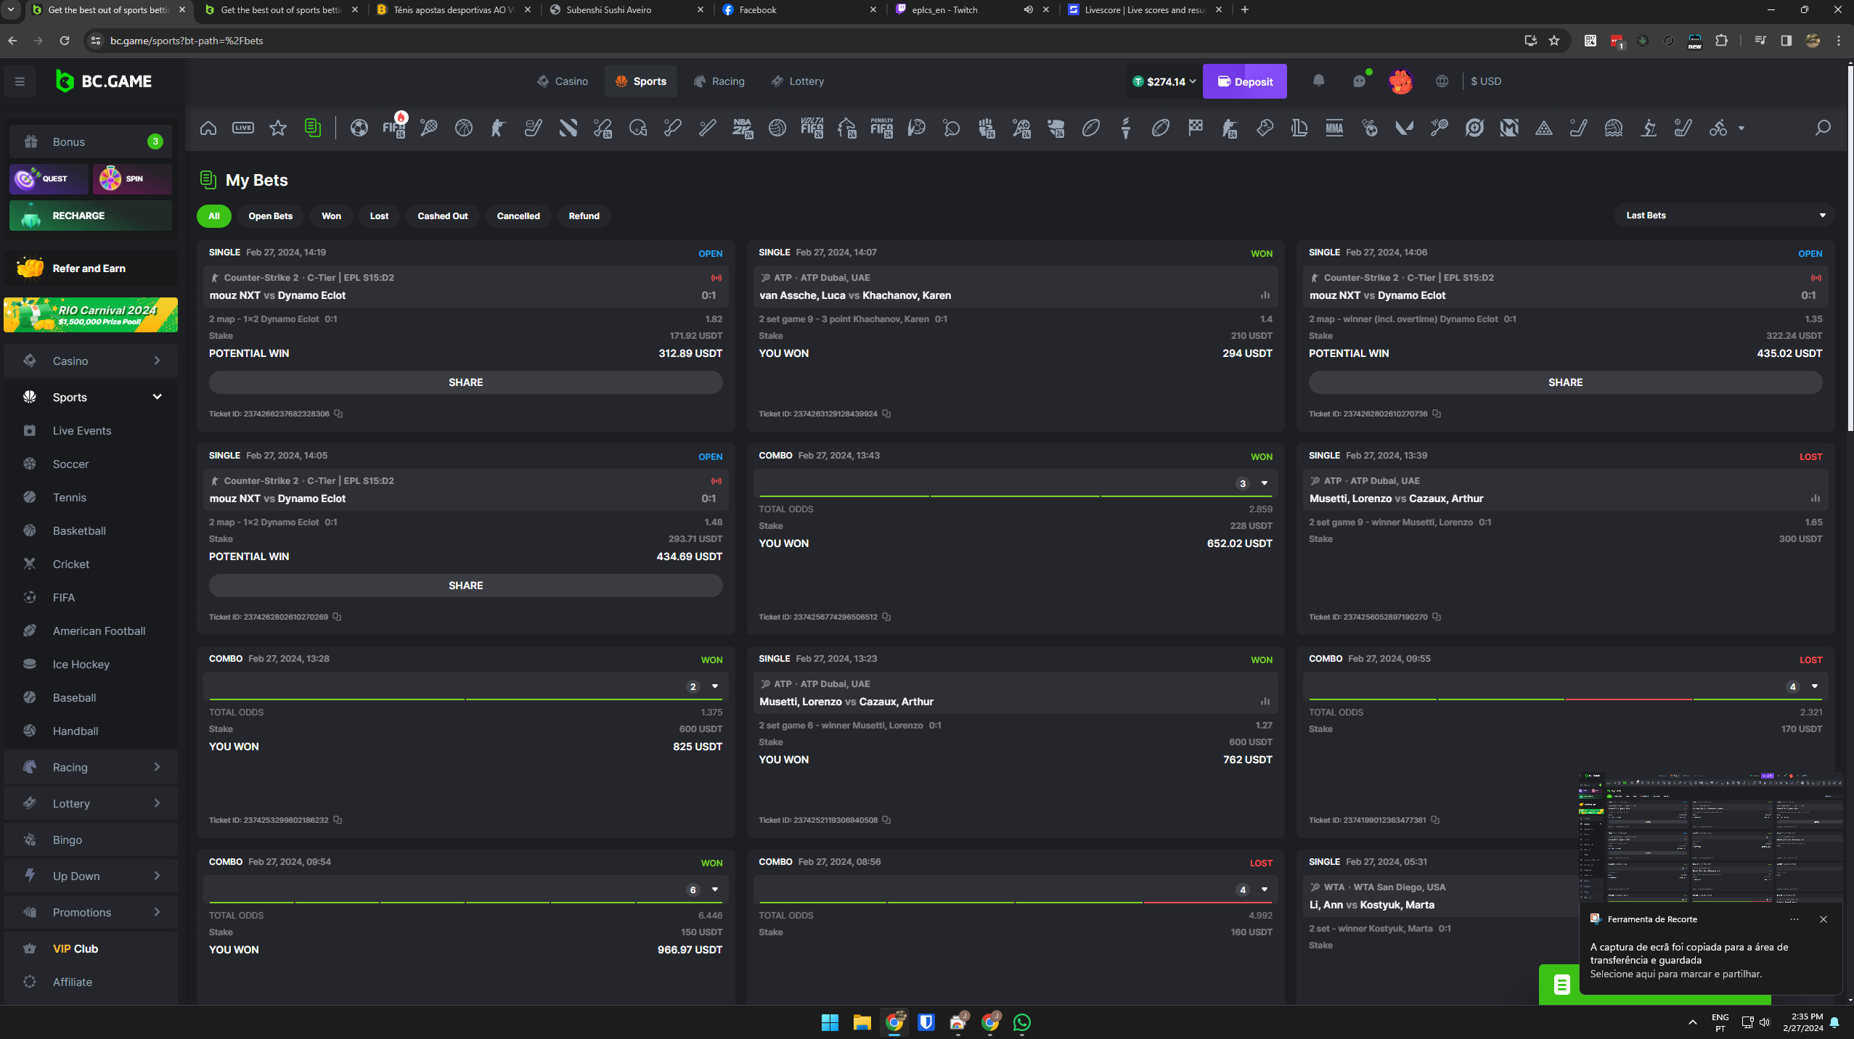The height and width of the screenshot is (1039, 1854).
Task: Select the MMA sport icon
Action: 1334,128
